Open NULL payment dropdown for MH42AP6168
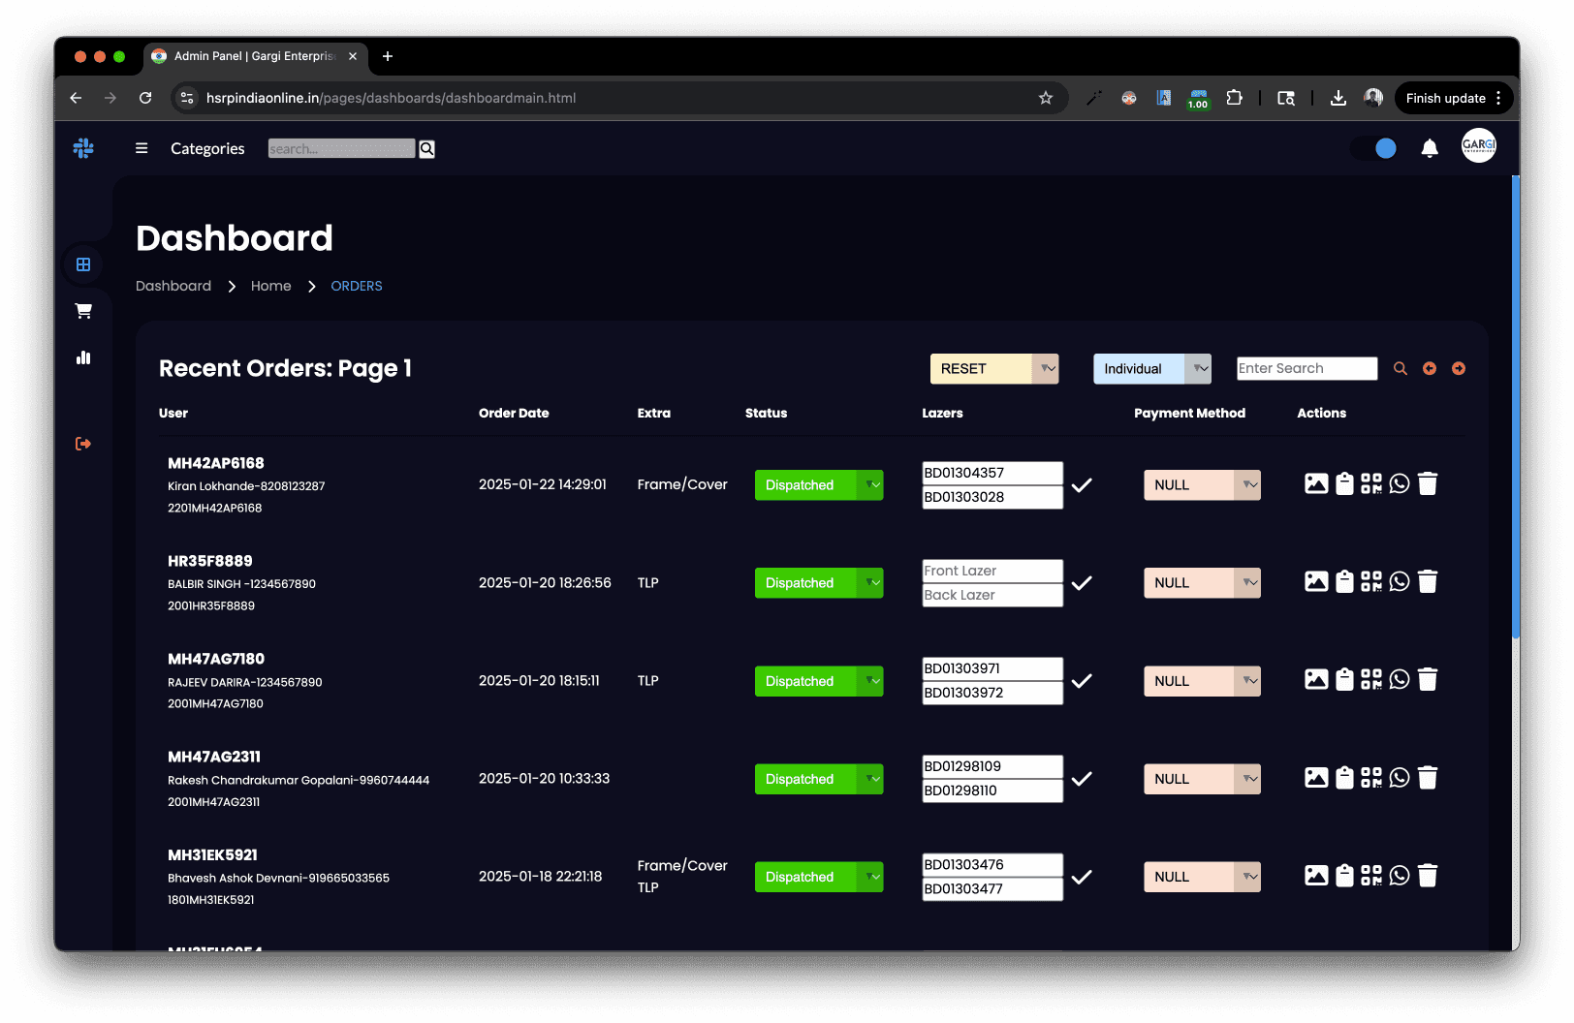 click(1202, 484)
